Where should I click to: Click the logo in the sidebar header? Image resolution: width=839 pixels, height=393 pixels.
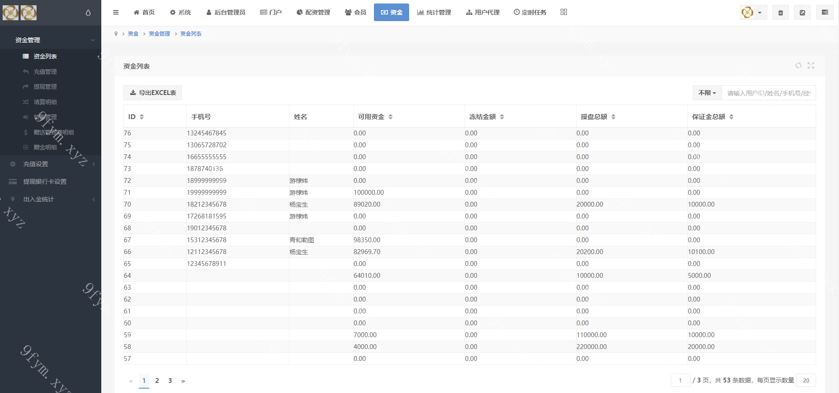[20, 13]
